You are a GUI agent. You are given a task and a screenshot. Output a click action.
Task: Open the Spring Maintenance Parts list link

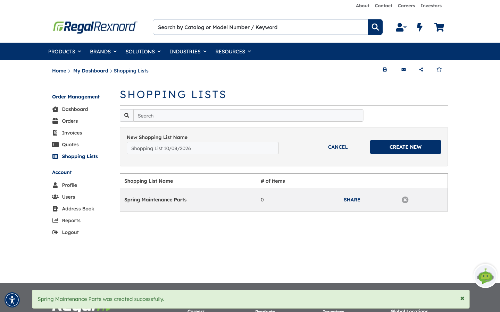coord(156,200)
